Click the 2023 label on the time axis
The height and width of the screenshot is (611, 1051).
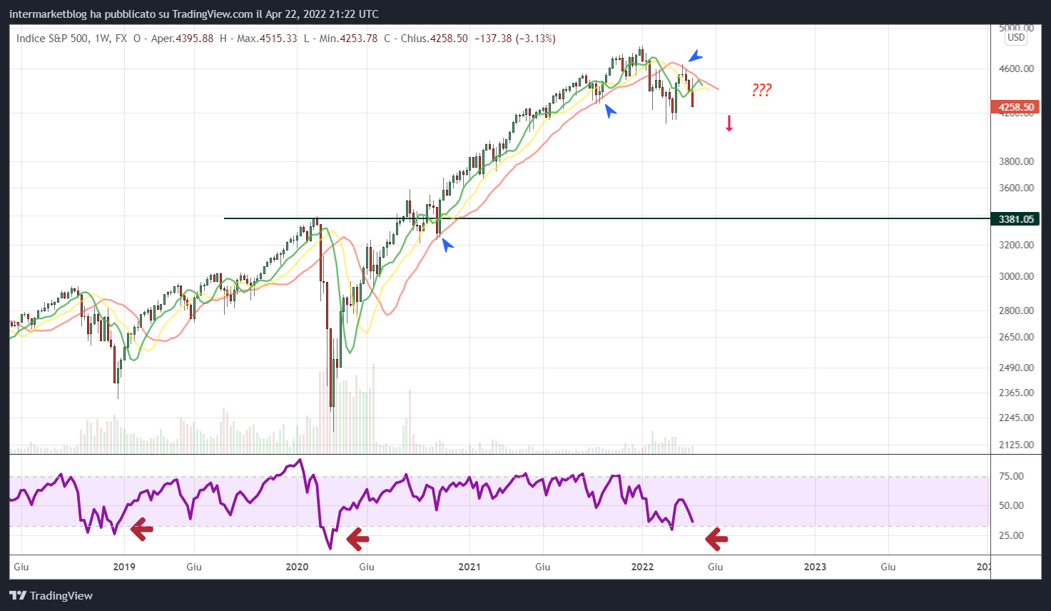[815, 567]
